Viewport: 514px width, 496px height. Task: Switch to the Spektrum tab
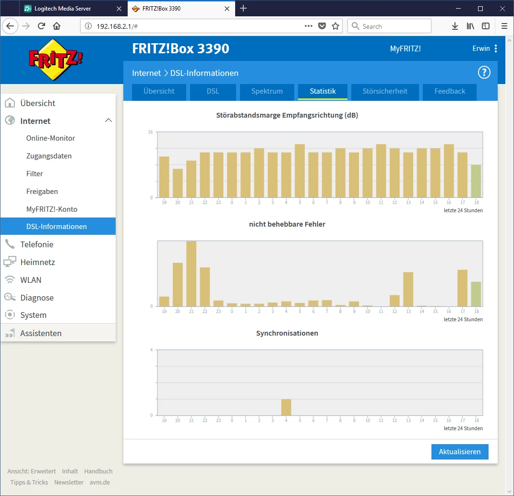pyautogui.click(x=267, y=91)
